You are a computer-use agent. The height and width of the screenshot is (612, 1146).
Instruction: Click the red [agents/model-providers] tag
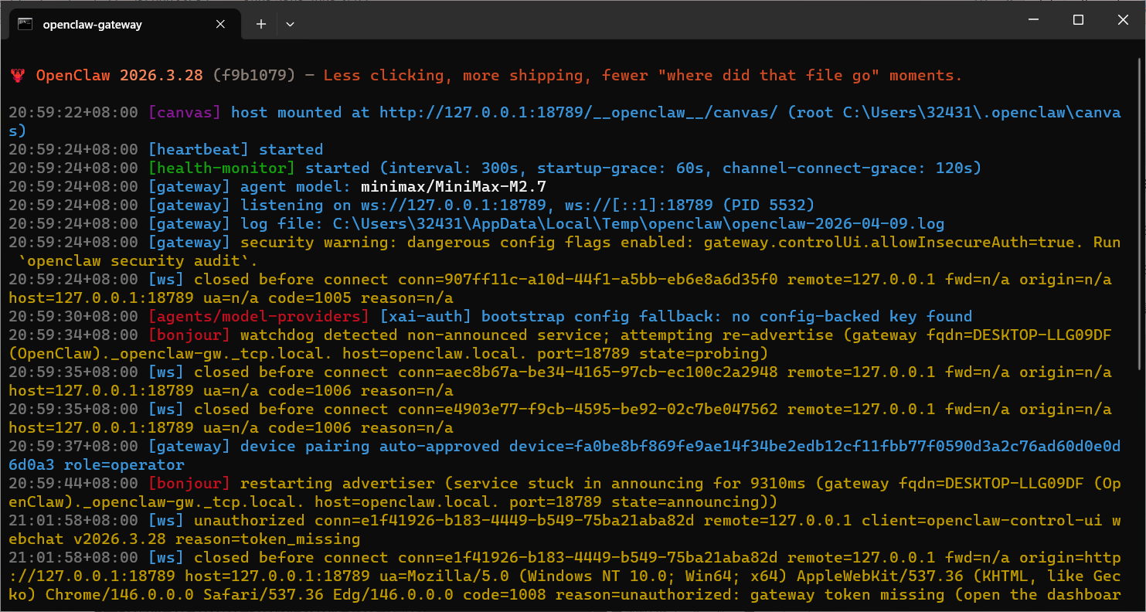(x=259, y=317)
